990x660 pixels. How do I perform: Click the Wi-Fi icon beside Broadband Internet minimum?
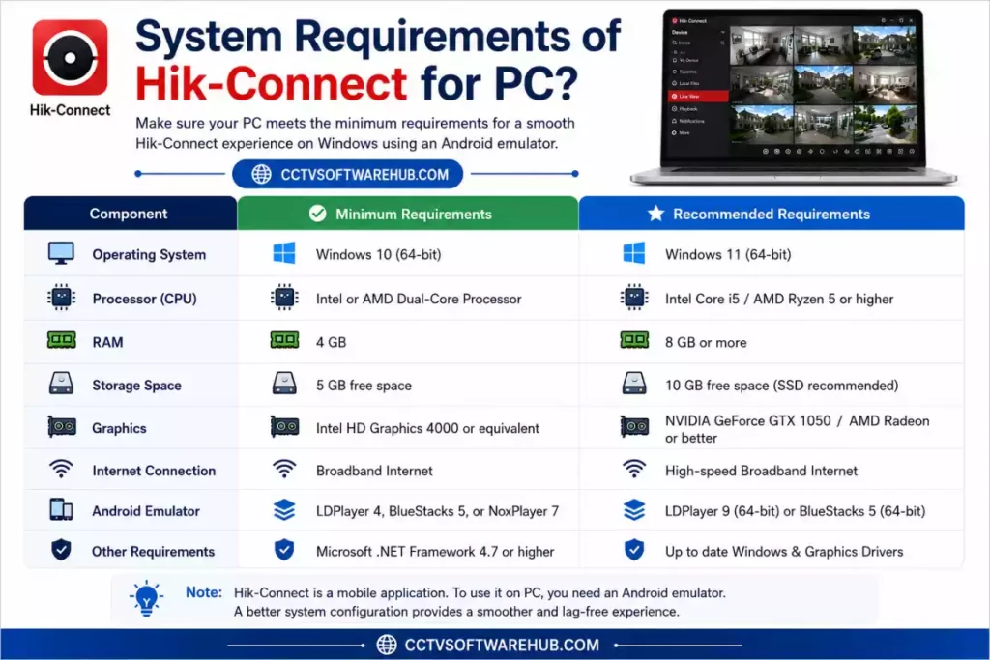point(284,469)
